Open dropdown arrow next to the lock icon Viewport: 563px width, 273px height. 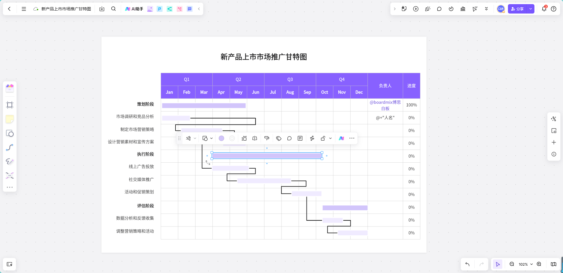[x=330, y=138]
